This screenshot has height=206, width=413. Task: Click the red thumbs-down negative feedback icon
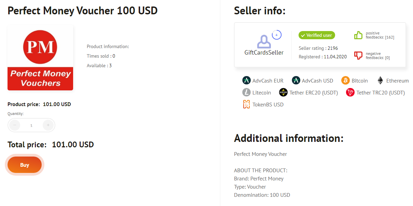358,55
